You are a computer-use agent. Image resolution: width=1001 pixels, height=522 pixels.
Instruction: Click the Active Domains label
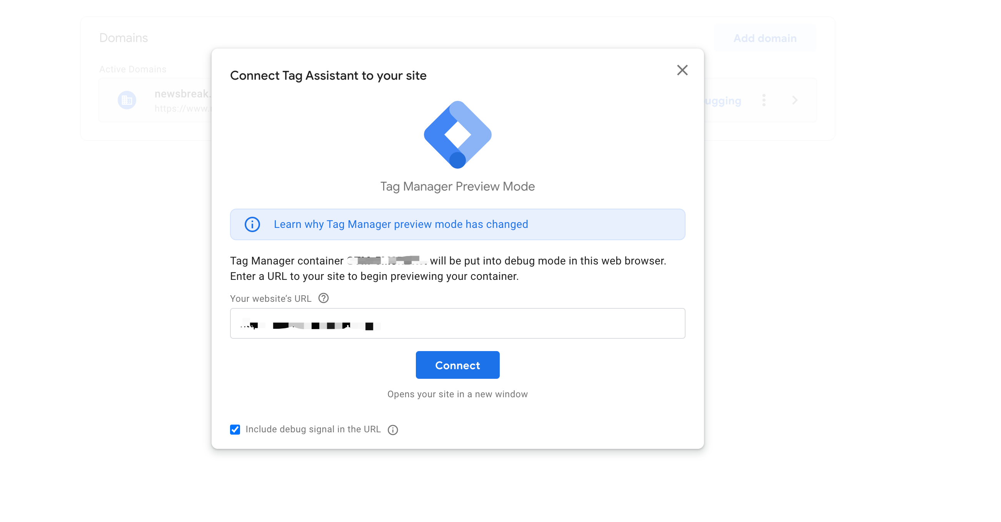[x=132, y=69]
